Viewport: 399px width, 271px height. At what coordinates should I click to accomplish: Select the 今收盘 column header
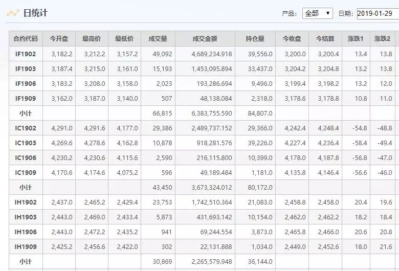292,39
